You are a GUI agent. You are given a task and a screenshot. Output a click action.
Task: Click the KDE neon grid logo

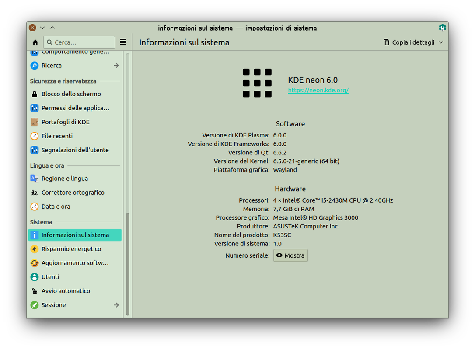tap(257, 83)
